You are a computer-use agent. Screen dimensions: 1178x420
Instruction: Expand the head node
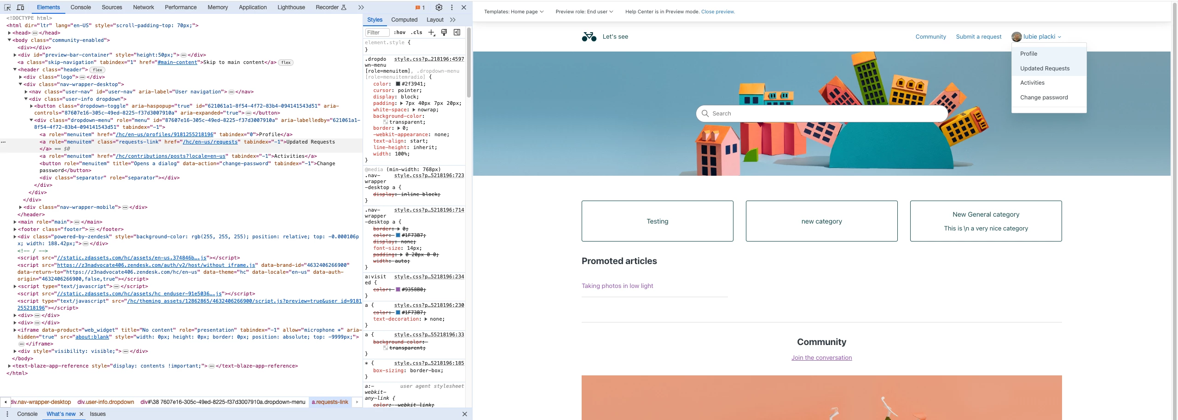[x=9, y=33]
